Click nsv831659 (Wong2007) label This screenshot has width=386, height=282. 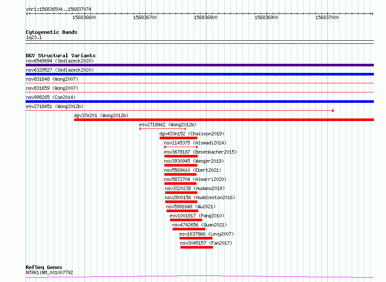52,88
